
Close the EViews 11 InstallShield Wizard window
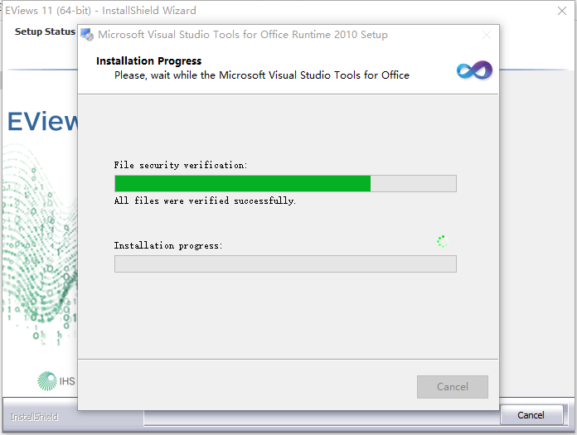pyautogui.click(x=561, y=11)
